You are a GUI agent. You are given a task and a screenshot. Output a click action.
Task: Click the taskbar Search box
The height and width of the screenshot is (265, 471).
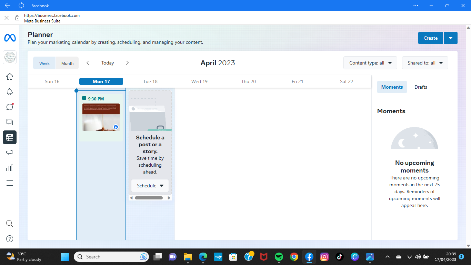point(111,257)
